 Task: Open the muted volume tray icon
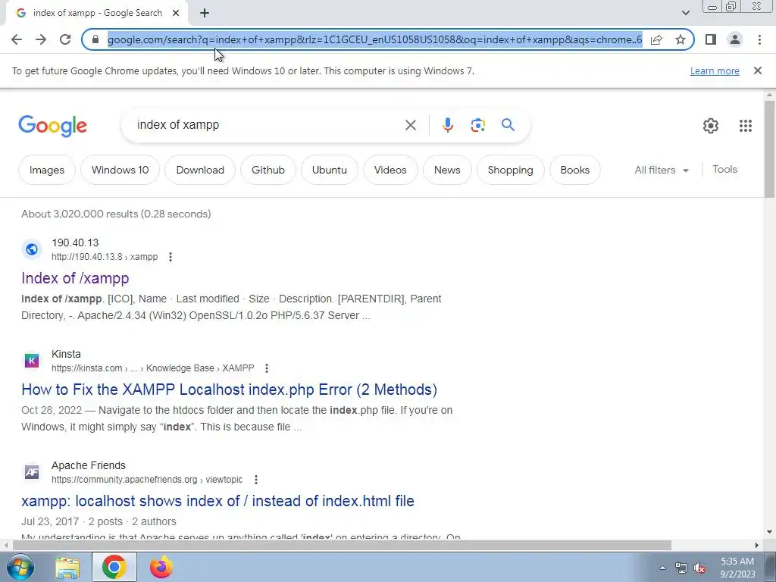click(x=699, y=568)
